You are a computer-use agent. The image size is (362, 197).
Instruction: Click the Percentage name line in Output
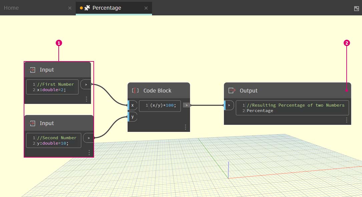pyautogui.click(x=260, y=111)
